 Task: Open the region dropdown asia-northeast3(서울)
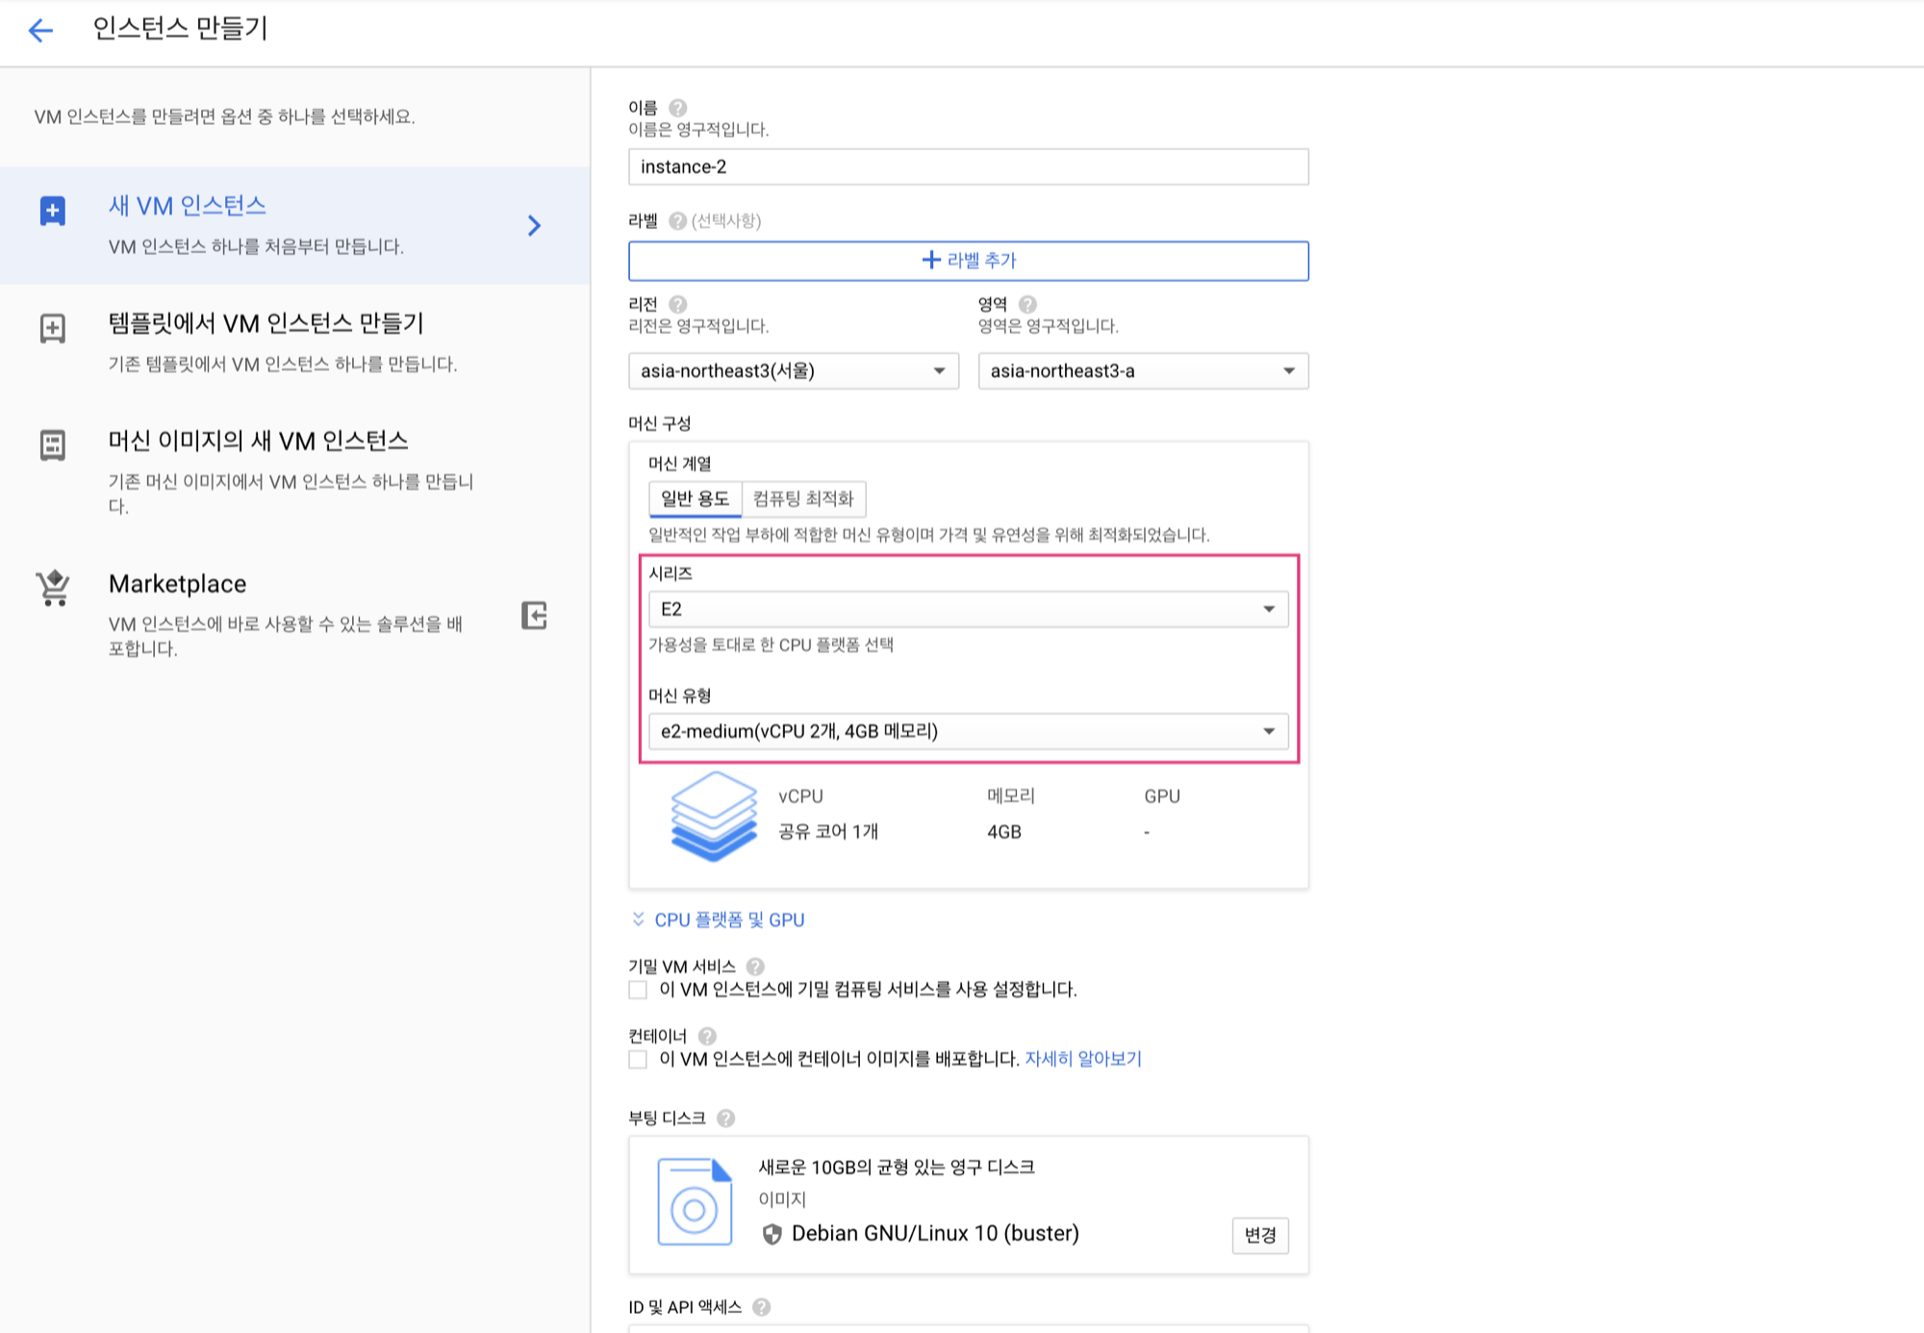click(x=793, y=371)
